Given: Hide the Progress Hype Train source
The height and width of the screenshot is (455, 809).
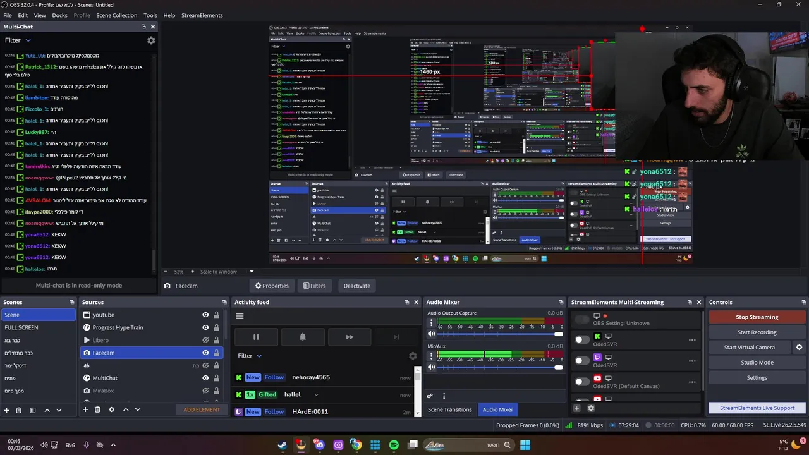Looking at the screenshot, I should 205,327.
